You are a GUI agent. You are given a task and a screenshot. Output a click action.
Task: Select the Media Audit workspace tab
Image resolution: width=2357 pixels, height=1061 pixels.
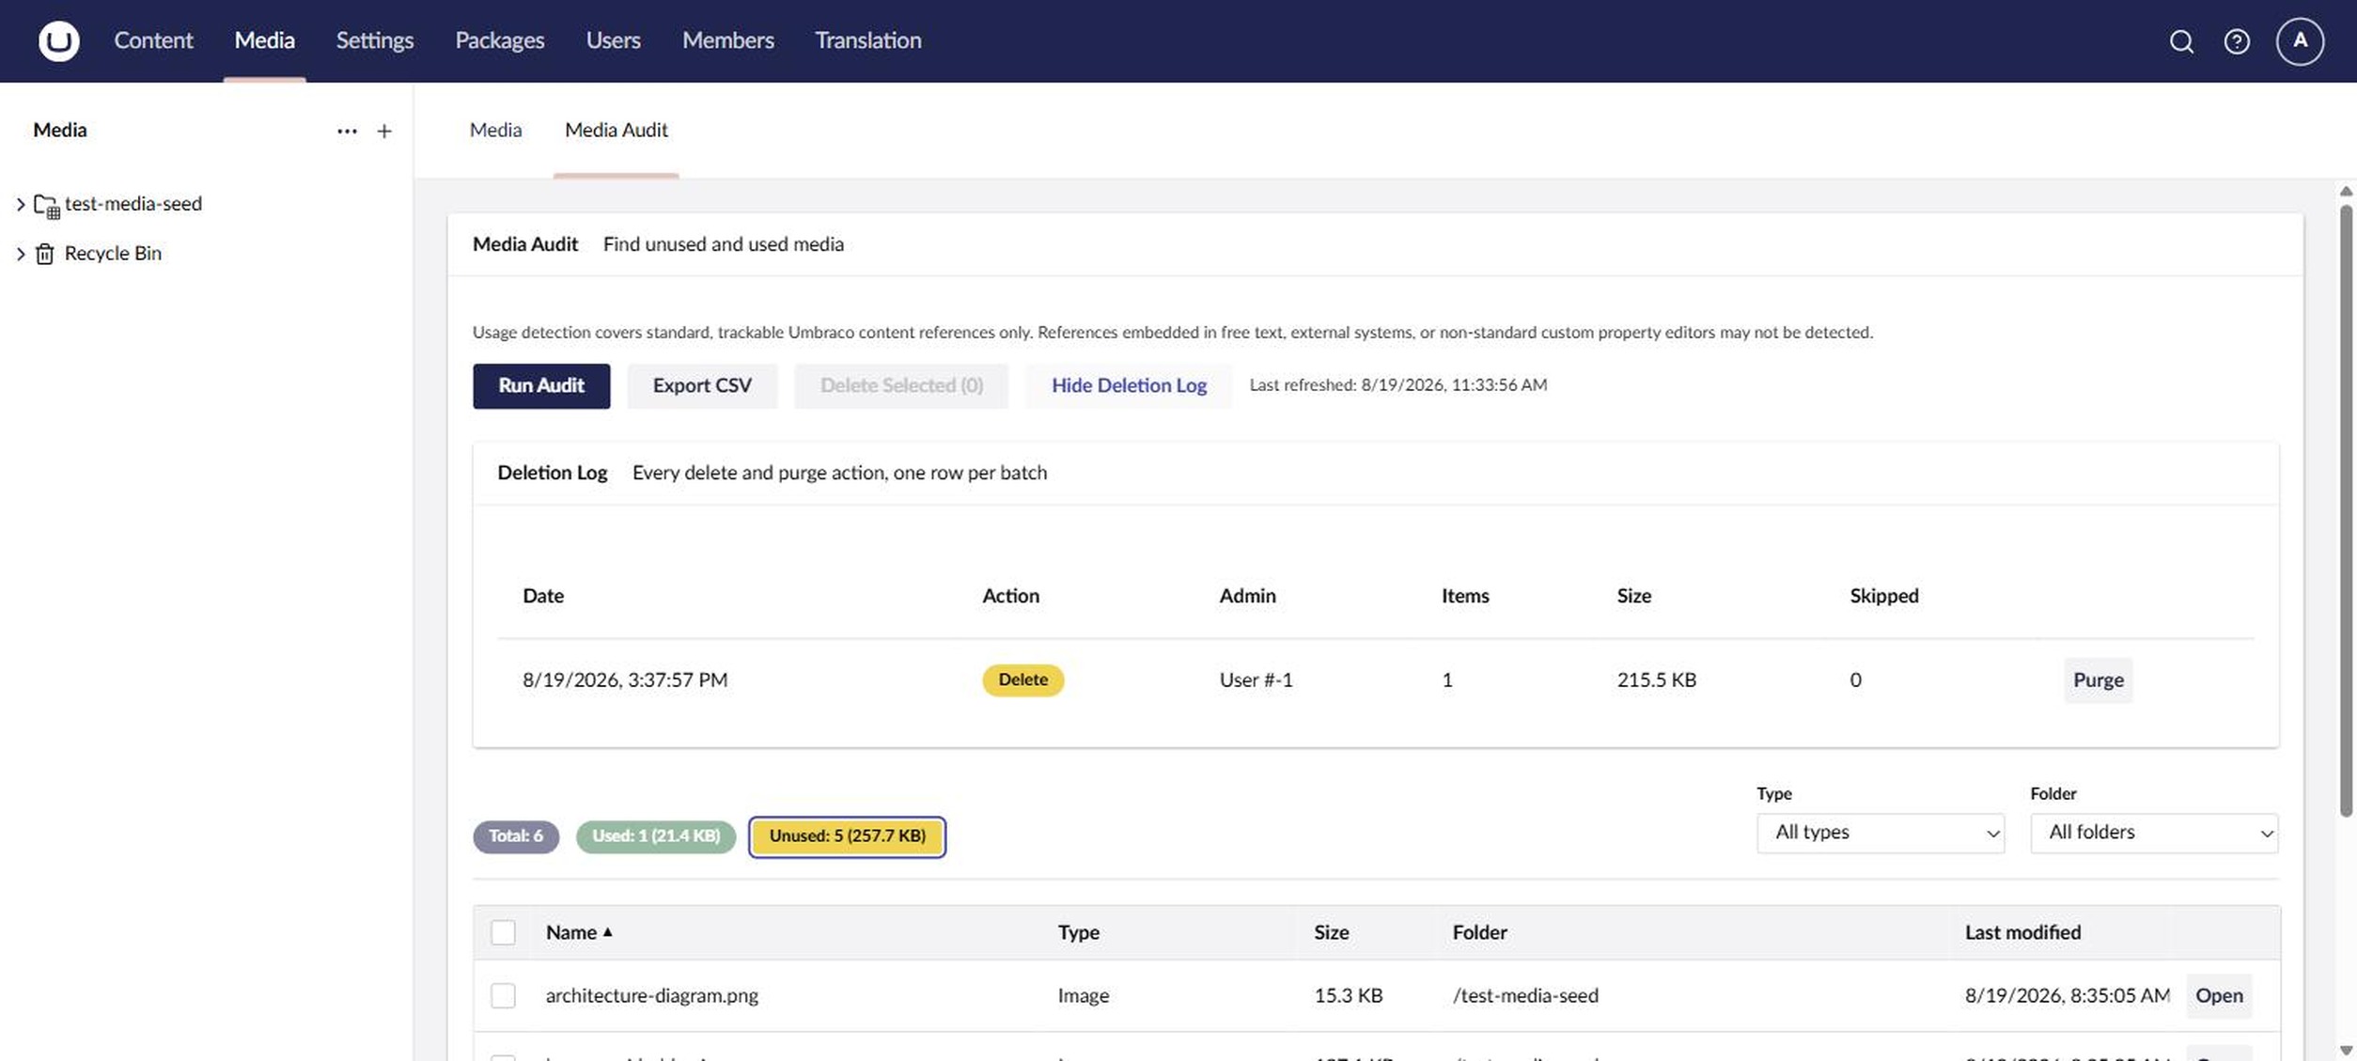point(616,130)
